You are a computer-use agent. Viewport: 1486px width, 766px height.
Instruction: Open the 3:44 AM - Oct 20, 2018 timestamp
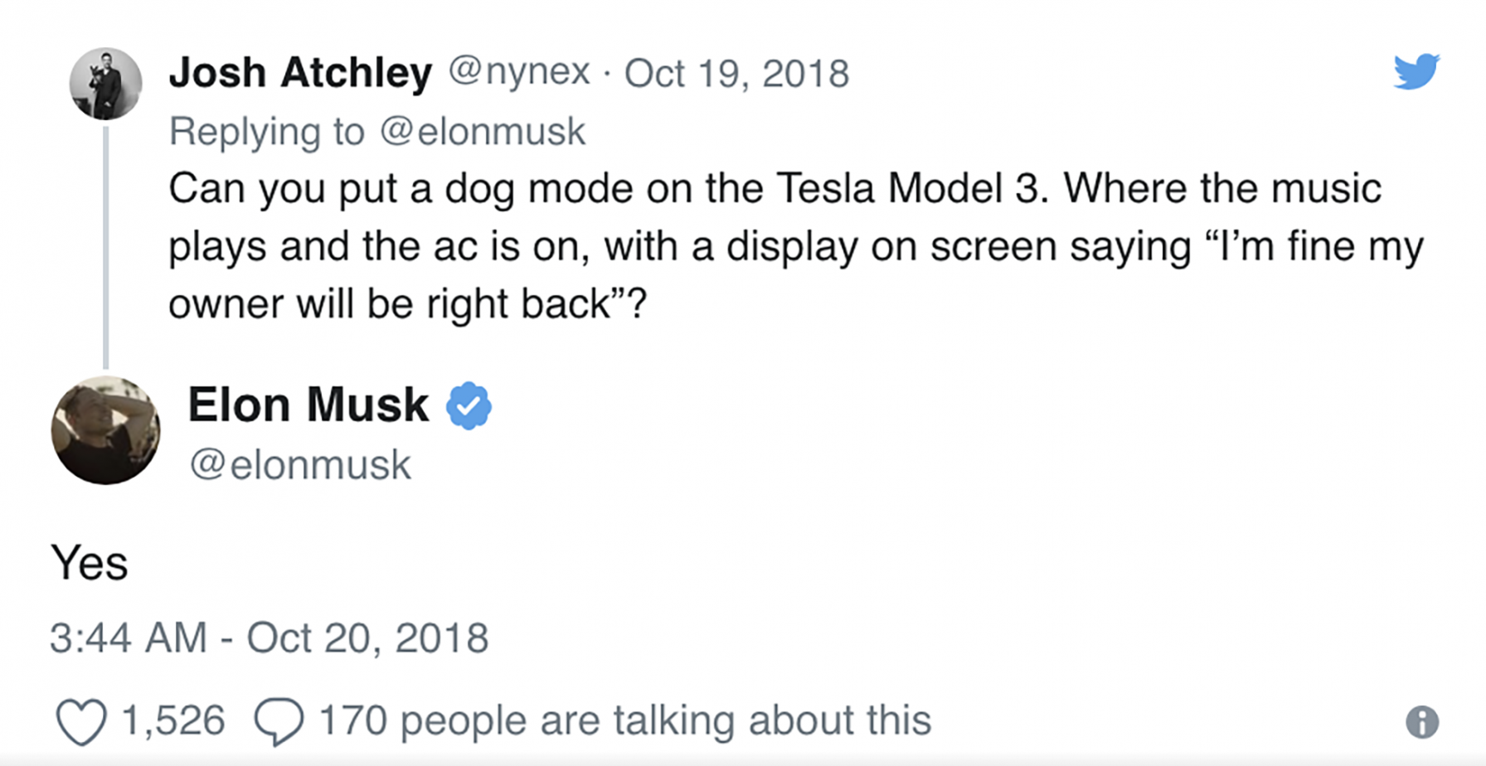coord(269,638)
